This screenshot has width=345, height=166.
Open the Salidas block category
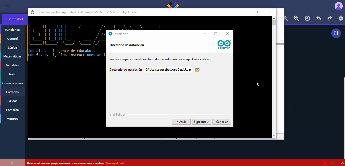[x=12, y=101]
